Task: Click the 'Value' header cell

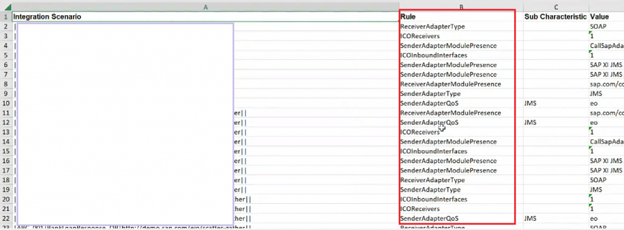Action: [x=606, y=16]
